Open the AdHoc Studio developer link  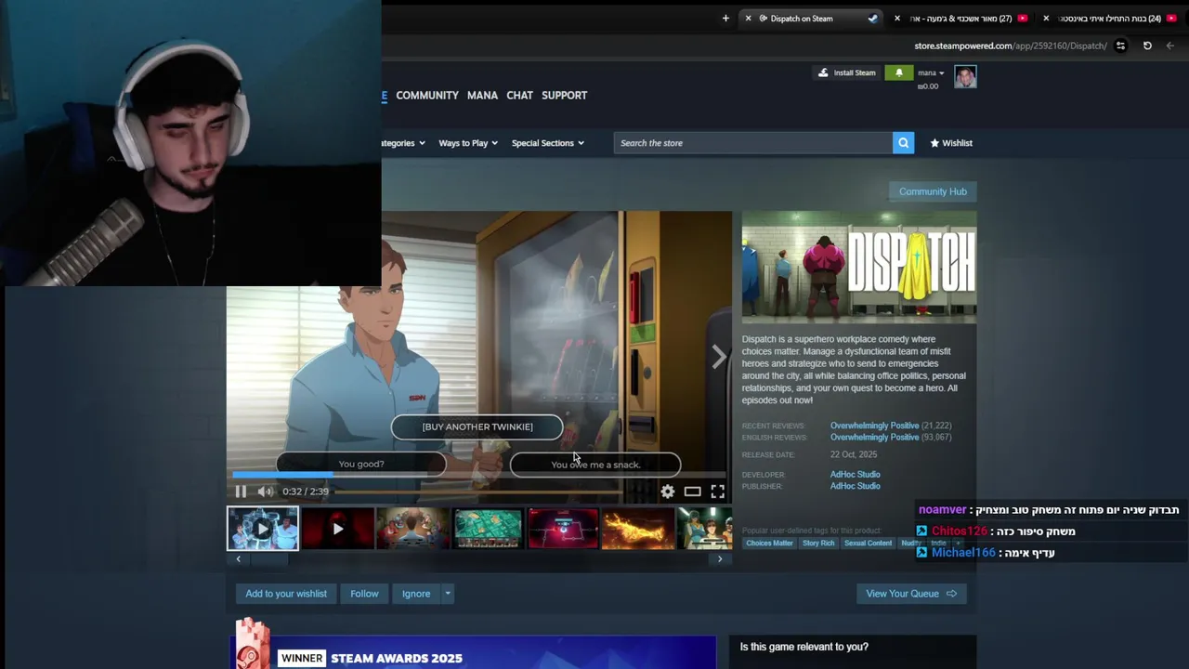pos(855,475)
